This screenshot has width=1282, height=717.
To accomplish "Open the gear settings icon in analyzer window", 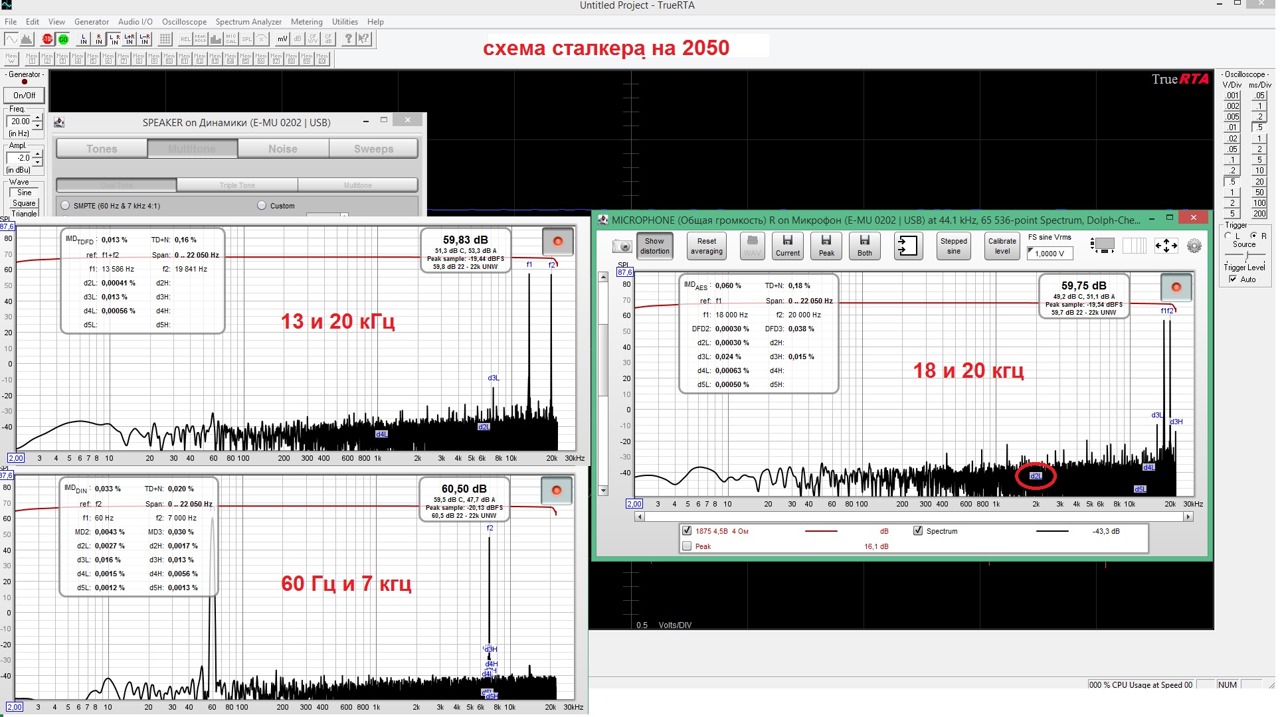I will click(x=1194, y=246).
